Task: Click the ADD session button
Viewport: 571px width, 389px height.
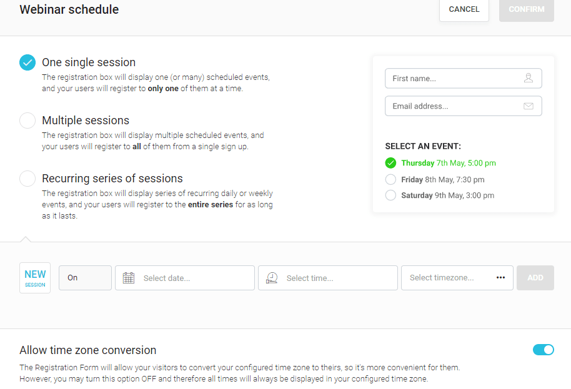Action: point(535,278)
